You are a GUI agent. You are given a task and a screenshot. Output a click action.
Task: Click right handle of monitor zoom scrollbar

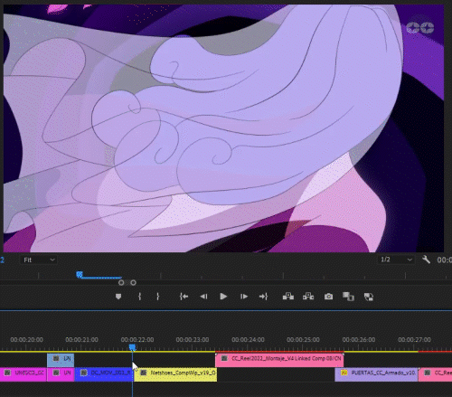[133, 283]
